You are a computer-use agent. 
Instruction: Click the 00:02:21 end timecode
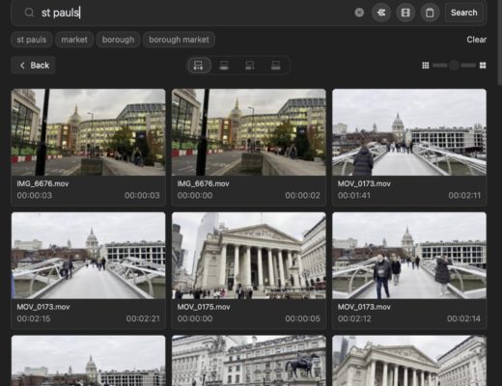pyautogui.click(x=143, y=318)
